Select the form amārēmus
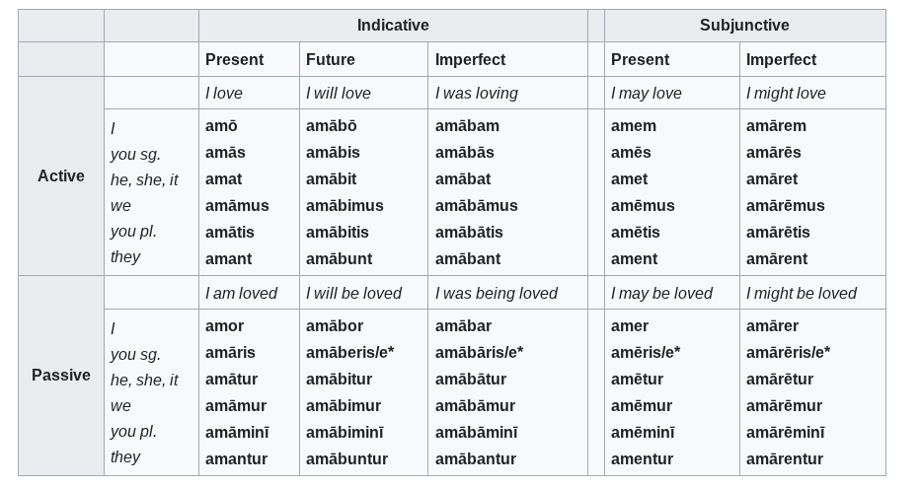Viewport: 920px width, 488px height. (x=785, y=206)
